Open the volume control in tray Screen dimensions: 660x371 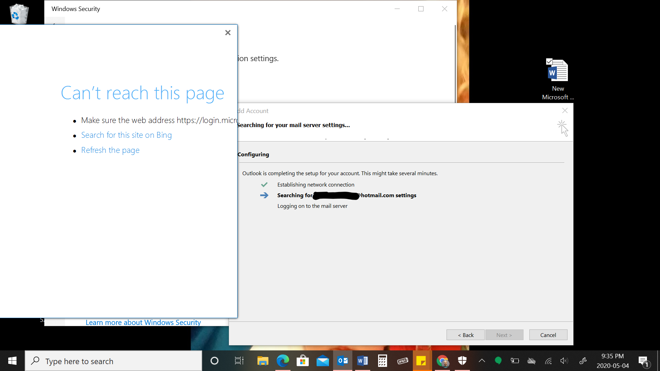tap(564, 361)
